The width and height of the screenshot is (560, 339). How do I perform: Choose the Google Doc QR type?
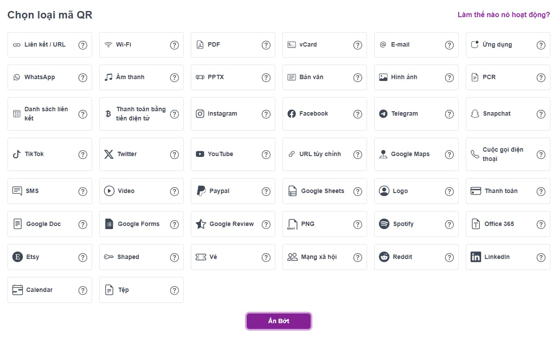(50, 224)
